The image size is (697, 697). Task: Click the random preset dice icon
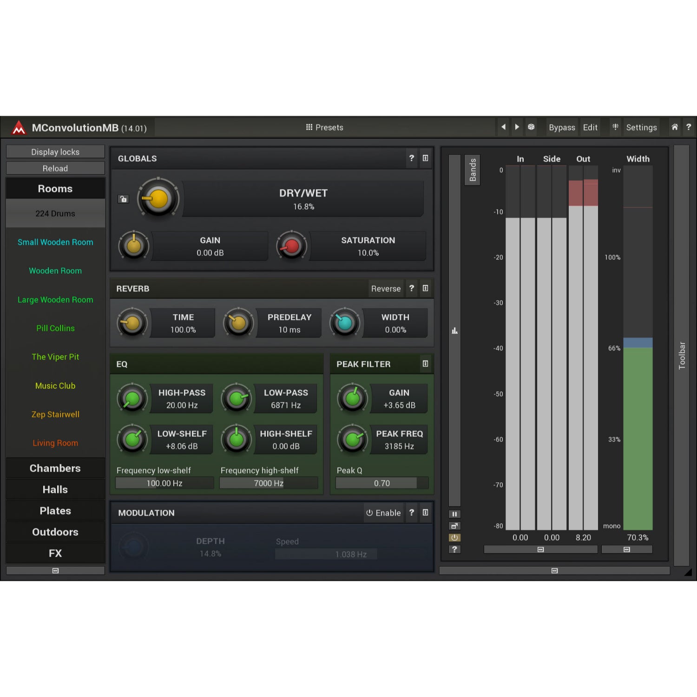531,127
